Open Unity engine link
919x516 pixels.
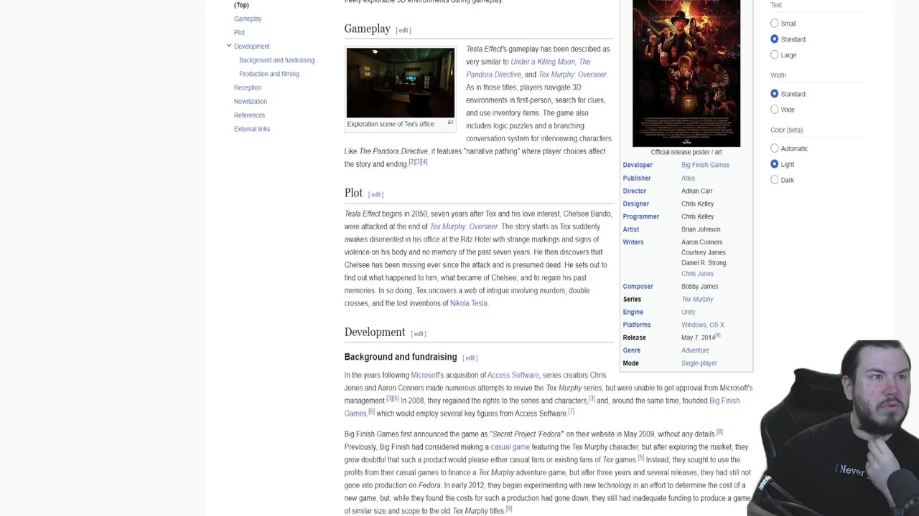click(688, 312)
